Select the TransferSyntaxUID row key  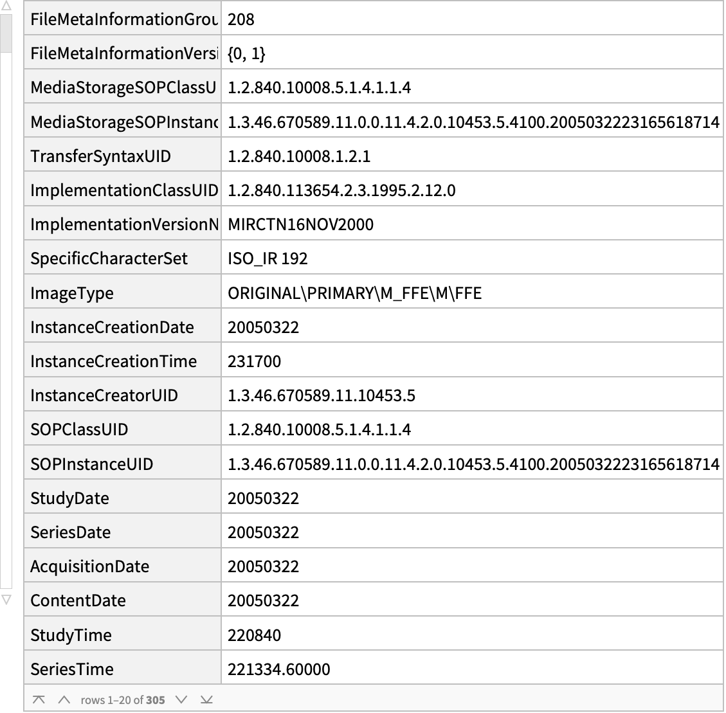coord(100,156)
